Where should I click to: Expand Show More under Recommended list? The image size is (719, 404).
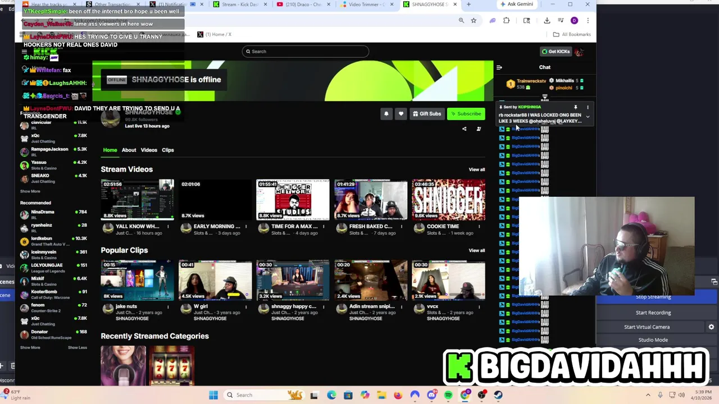(x=30, y=348)
